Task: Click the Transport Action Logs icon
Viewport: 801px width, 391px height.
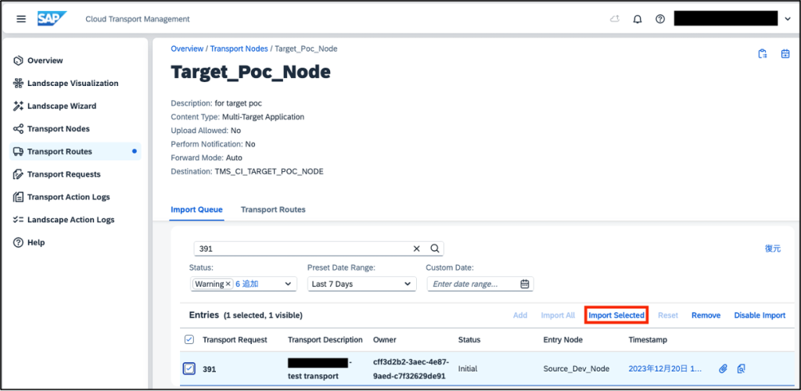Action: pyautogui.click(x=19, y=197)
